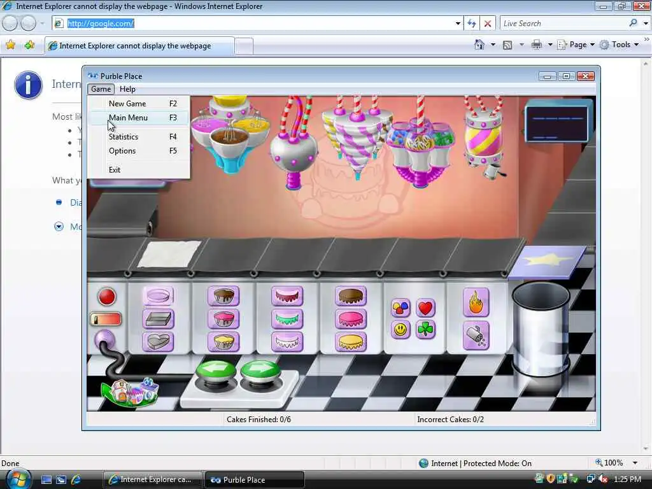Pick the green filling icing button
The image size is (652, 489).
(287, 320)
